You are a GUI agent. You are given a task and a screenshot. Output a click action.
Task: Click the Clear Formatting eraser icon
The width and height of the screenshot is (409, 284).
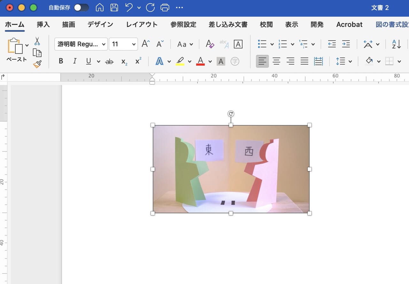click(210, 44)
